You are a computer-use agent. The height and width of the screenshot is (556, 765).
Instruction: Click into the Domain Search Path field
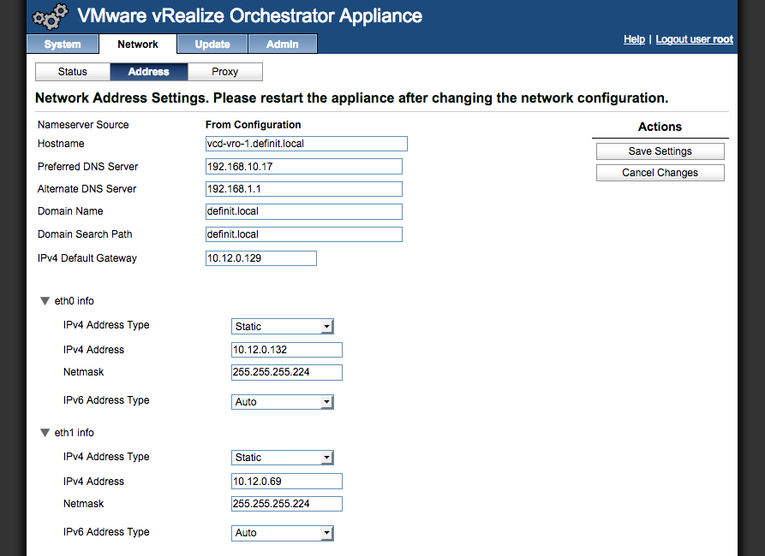coord(304,234)
